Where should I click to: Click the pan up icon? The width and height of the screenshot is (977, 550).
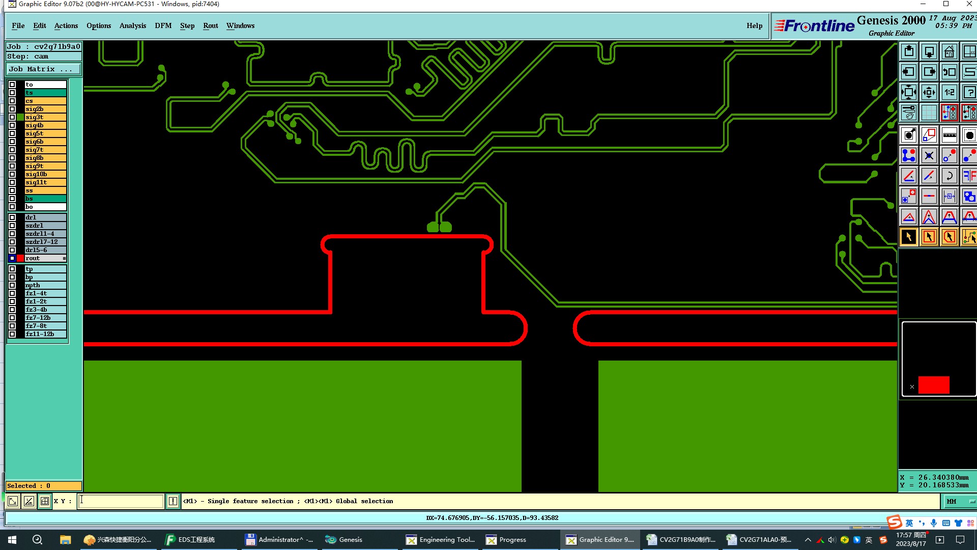coord(909,52)
